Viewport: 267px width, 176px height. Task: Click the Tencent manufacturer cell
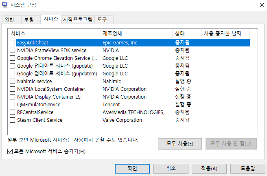(111, 104)
